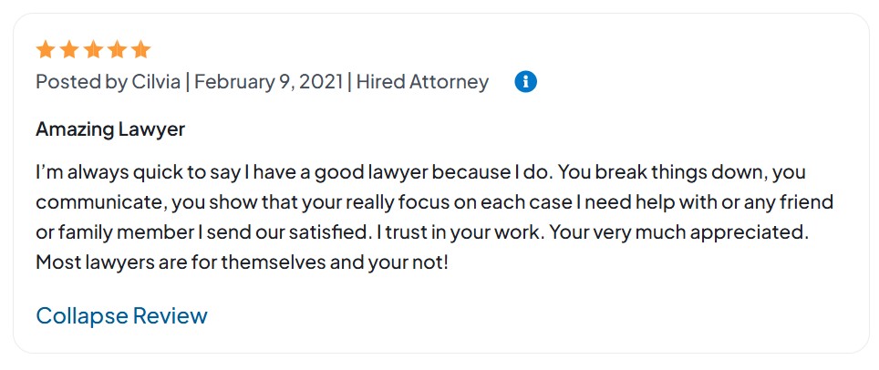Click the phrase "family member I send"
This screenshot has height=370, width=879.
tap(140, 232)
